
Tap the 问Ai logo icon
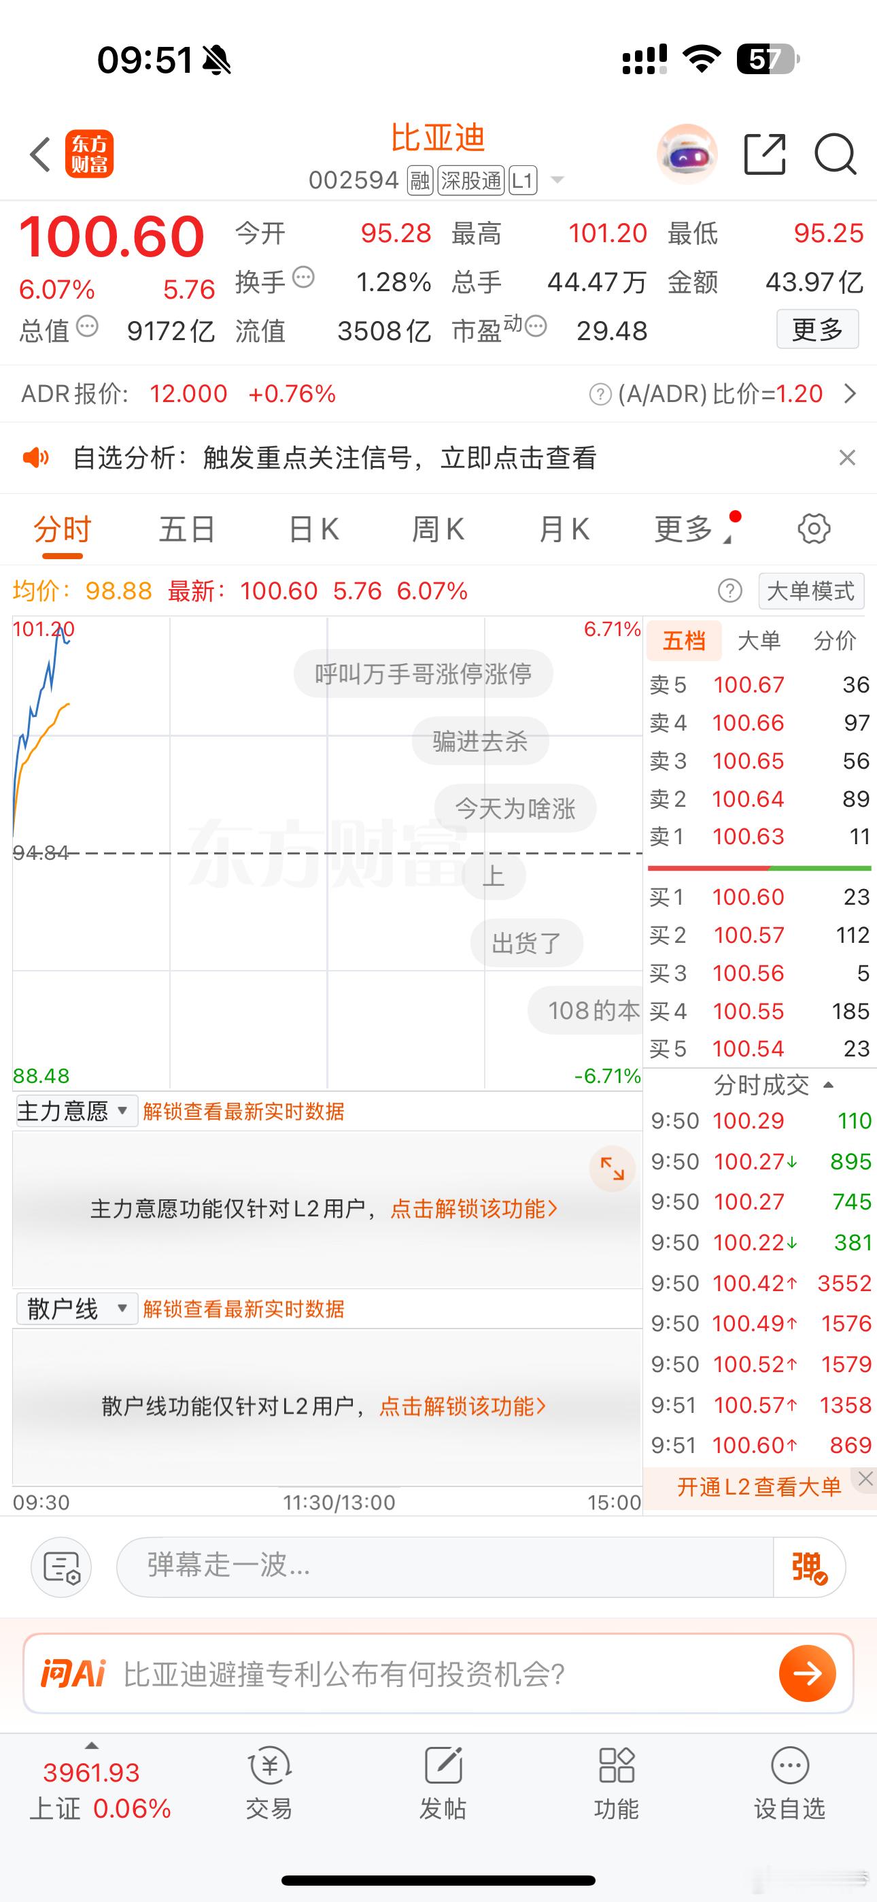[x=73, y=1673]
